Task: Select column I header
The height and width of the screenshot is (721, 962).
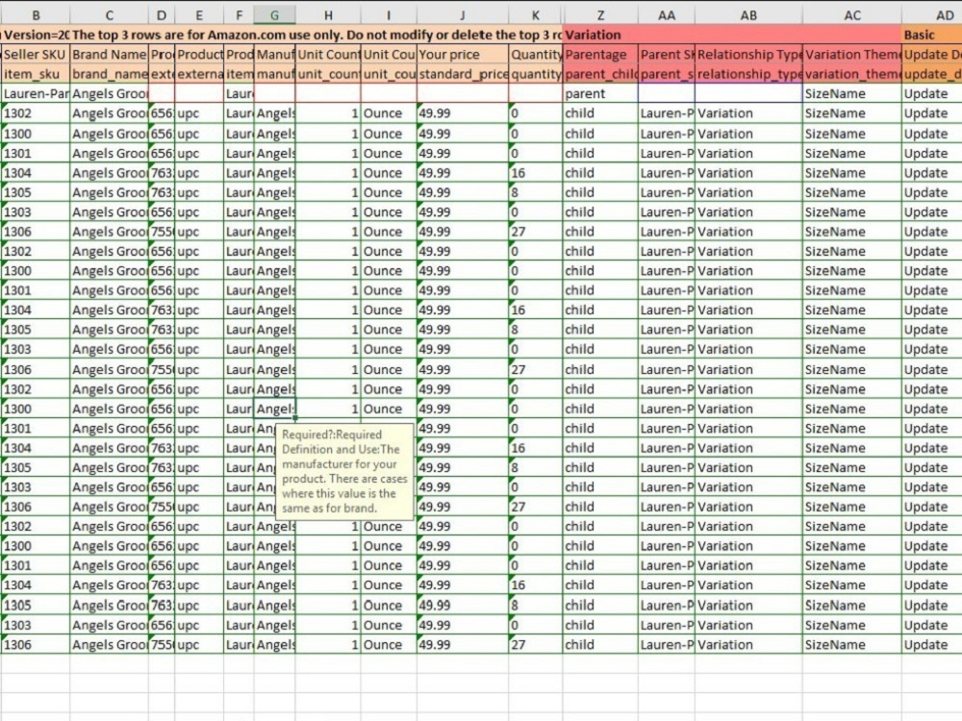Action: pos(389,15)
